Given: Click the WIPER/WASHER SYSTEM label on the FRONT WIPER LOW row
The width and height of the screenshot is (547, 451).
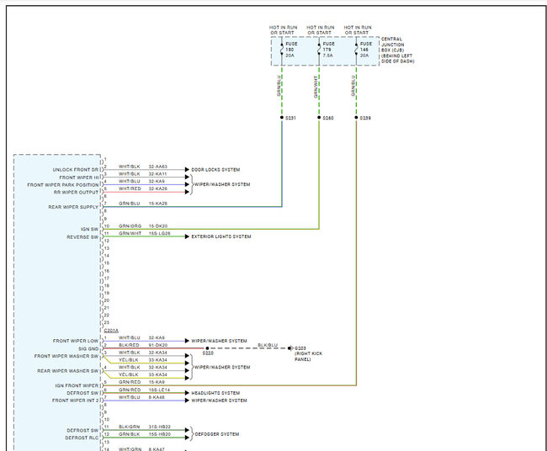Looking at the screenshot, I should [x=219, y=341].
